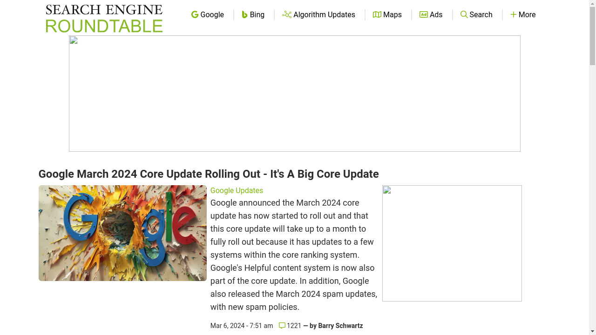Open the Bing navigation item

(x=253, y=15)
